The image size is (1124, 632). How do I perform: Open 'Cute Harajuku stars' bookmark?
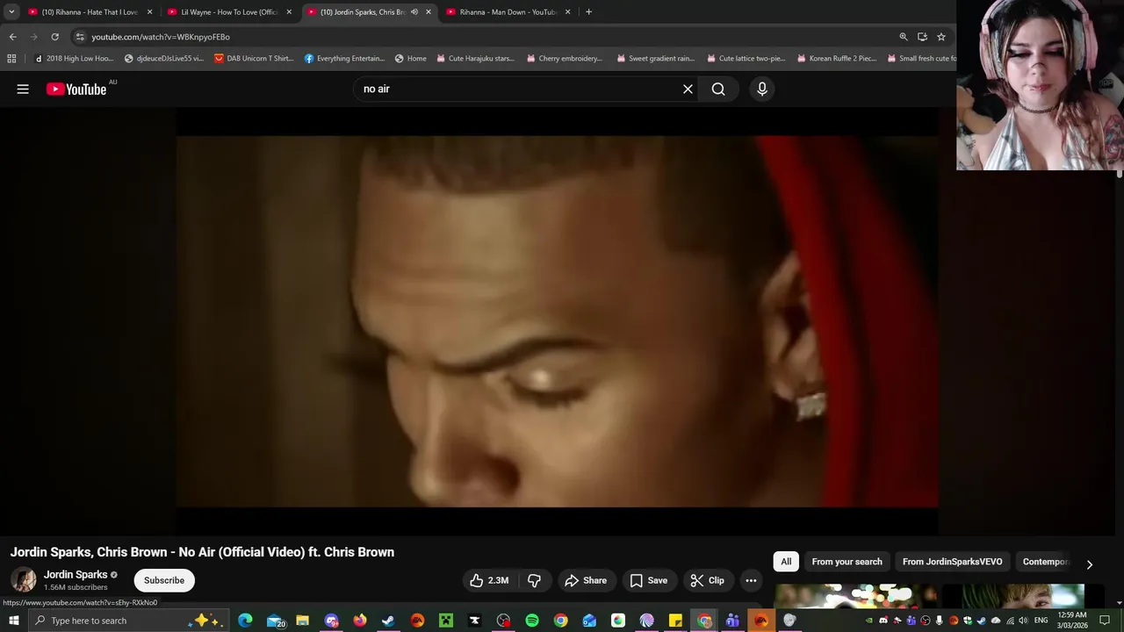click(476, 59)
